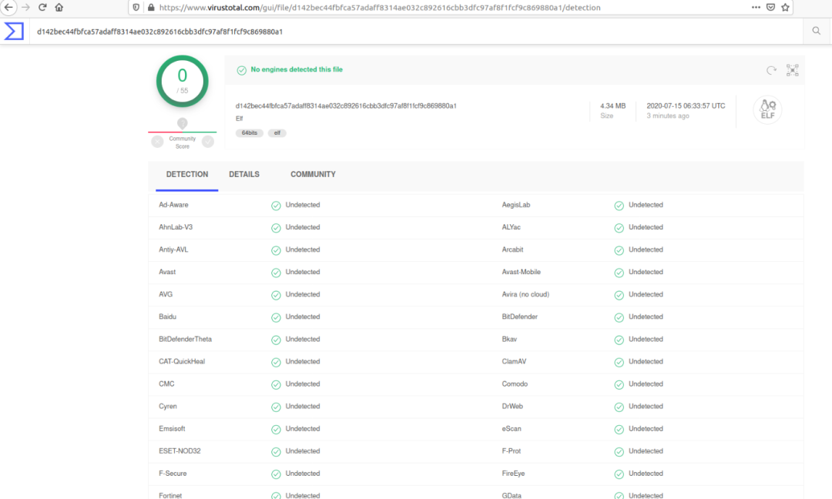This screenshot has height=499, width=832.
Task: Click the AegisLab undetected check icon
Action: click(619, 206)
